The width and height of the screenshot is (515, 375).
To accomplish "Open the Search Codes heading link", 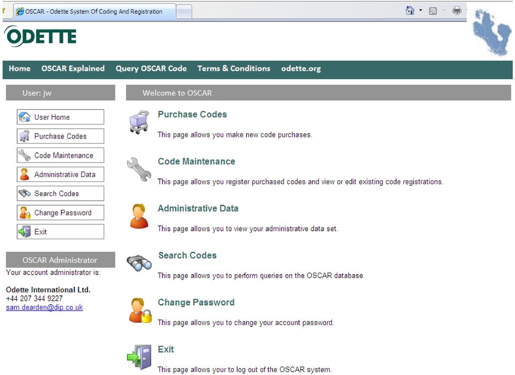I will pos(187,255).
